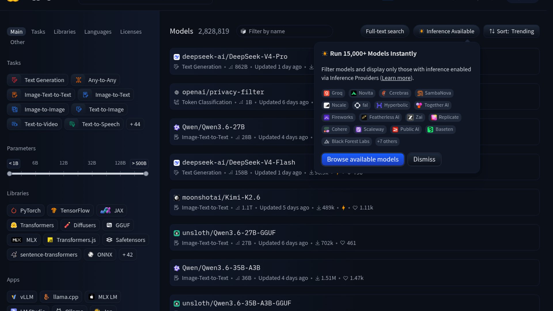
Task: Switch to the Licenses tab
Action: [x=131, y=32]
